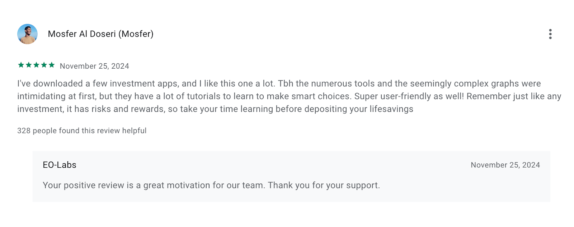Click the review line starting "intimidating at first"

pyautogui.click(x=179, y=97)
